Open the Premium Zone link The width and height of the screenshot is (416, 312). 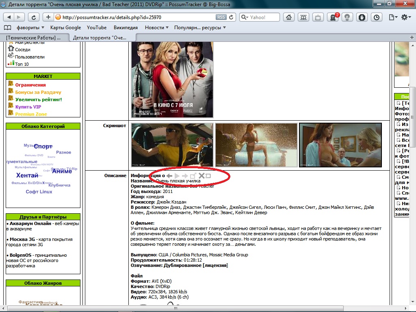tap(31, 114)
